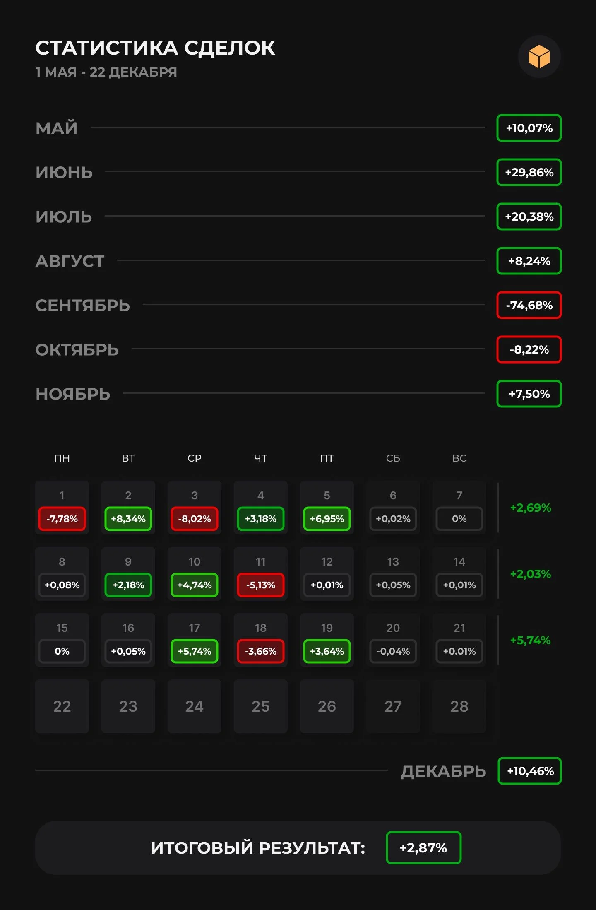
Task: Click day 17 cell with +5,74%
Action: pyautogui.click(x=195, y=640)
